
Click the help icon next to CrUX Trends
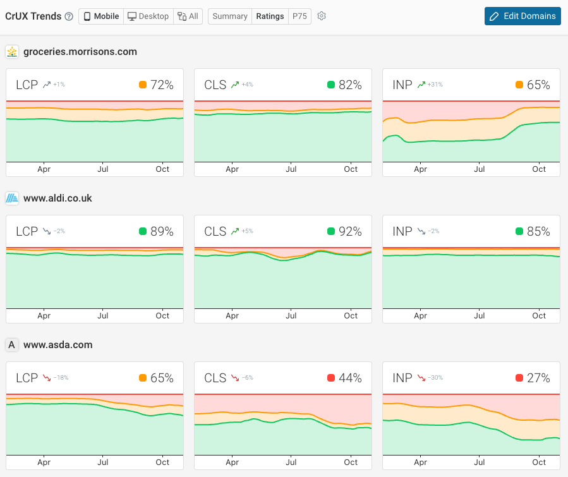(x=68, y=16)
